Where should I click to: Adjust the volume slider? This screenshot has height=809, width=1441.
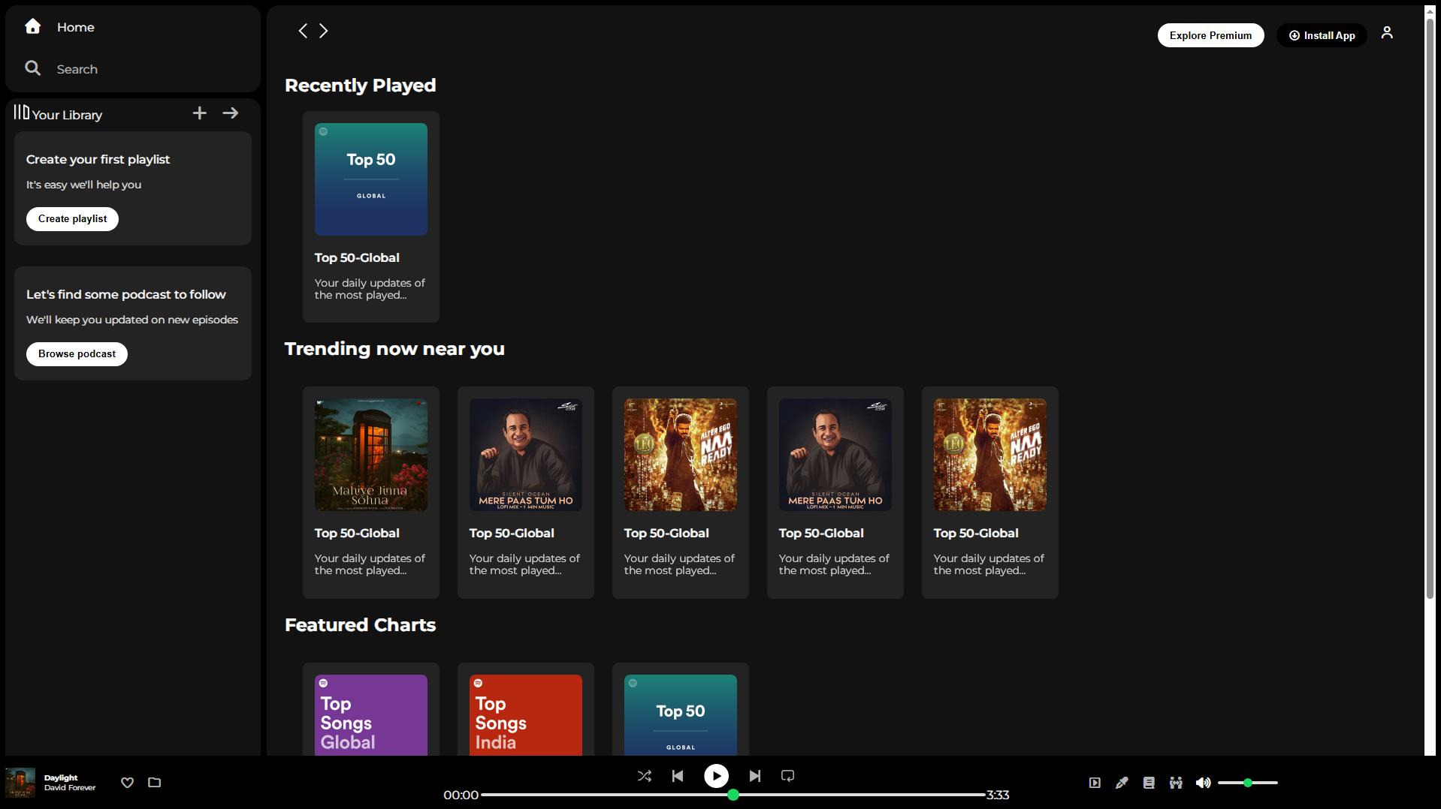coord(1248,783)
